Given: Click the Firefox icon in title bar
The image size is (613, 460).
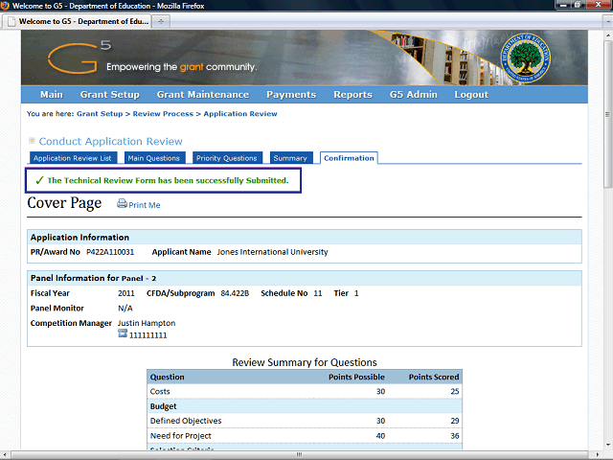Looking at the screenshot, I should tap(6, 6).
